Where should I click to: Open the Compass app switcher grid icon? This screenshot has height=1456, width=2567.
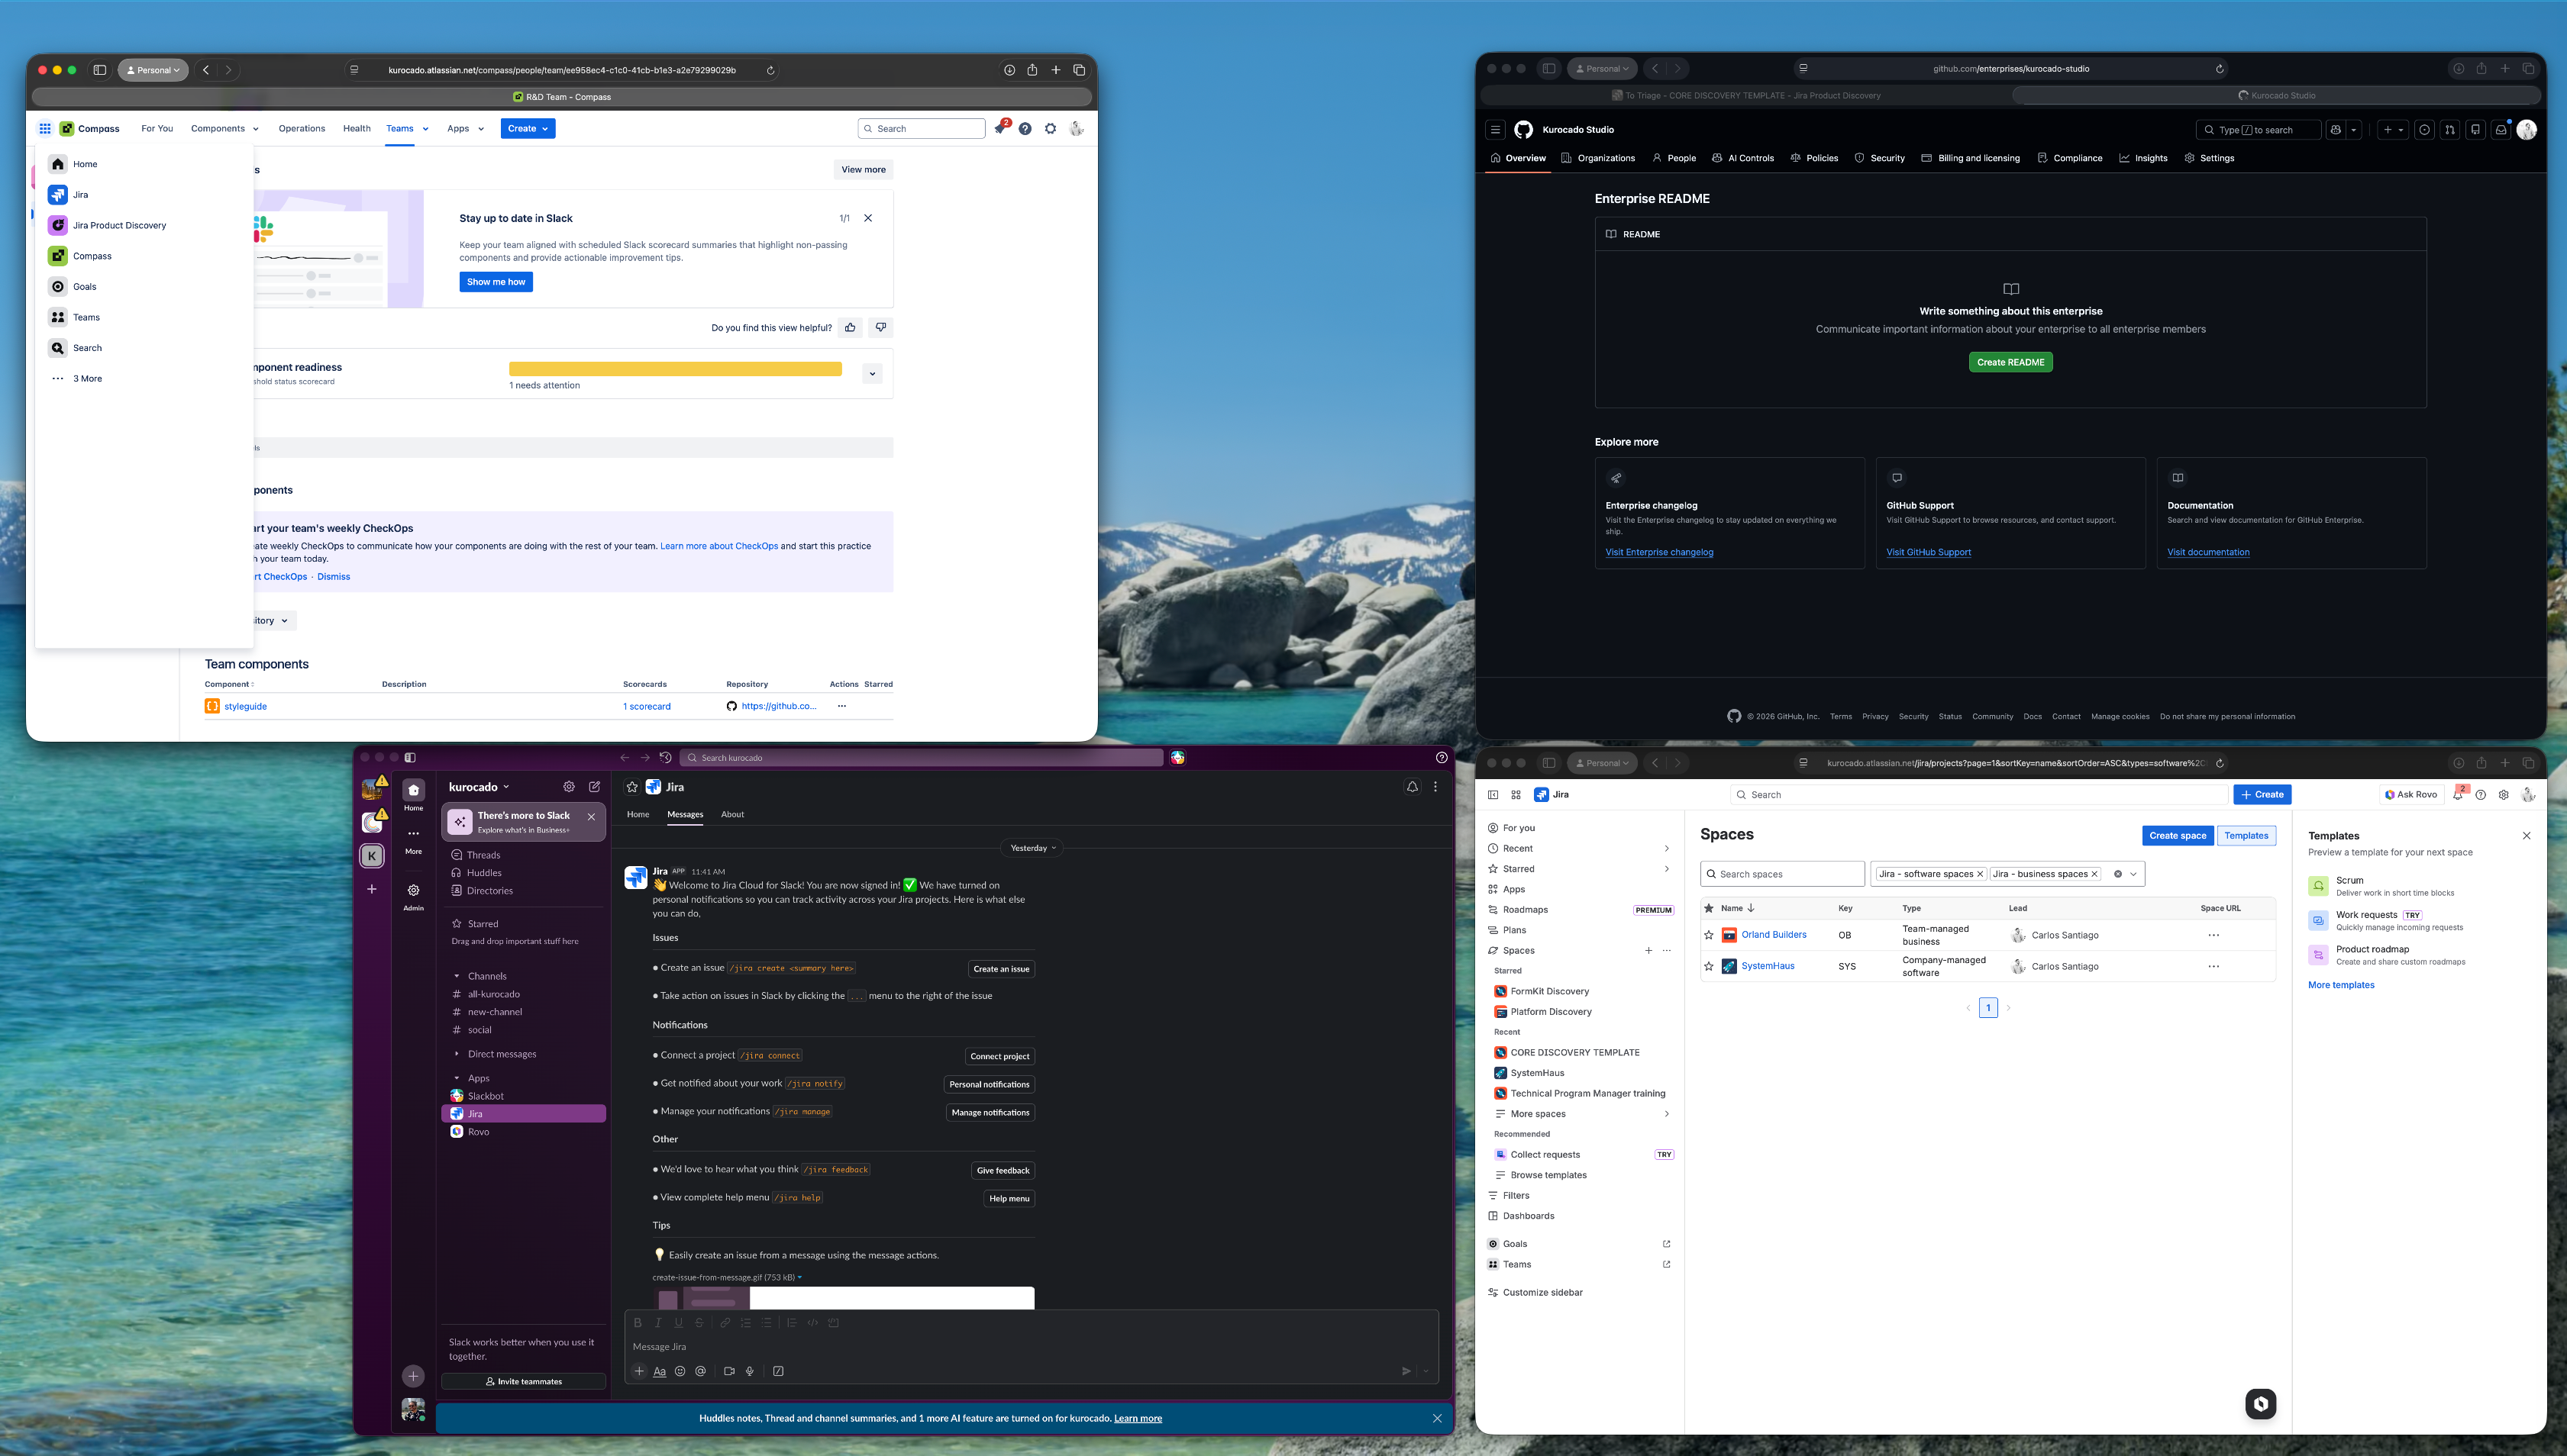(x=45, y=128)
